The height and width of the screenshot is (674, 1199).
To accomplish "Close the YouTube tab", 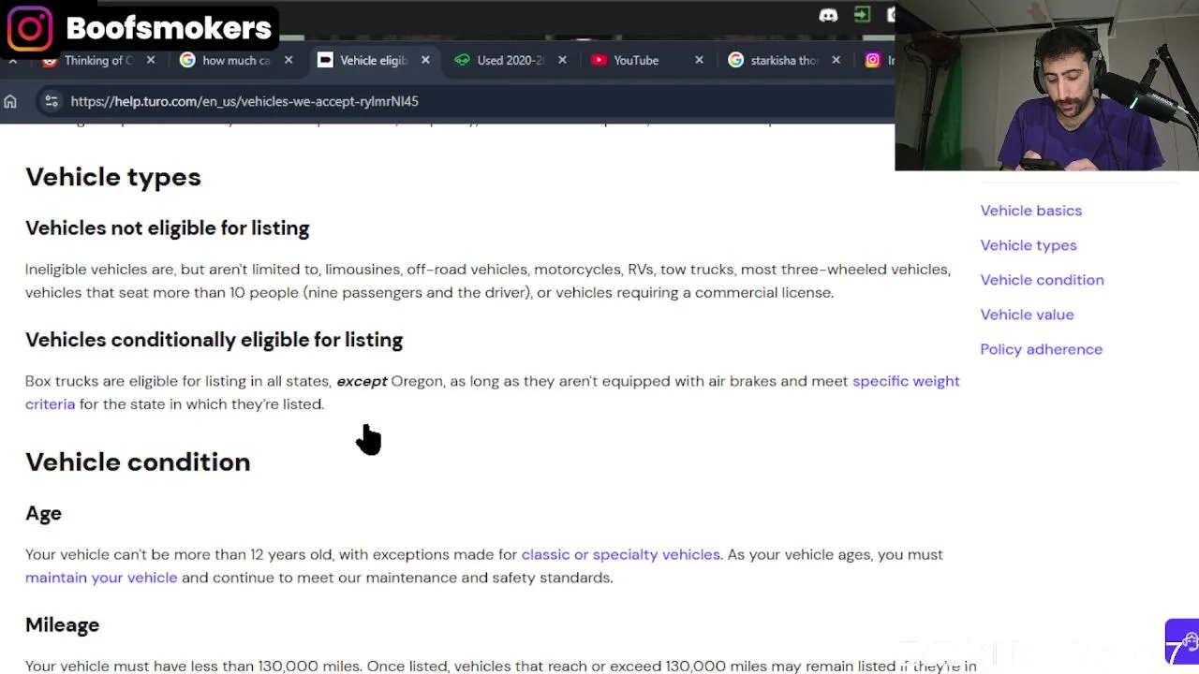I will (699, 60).
